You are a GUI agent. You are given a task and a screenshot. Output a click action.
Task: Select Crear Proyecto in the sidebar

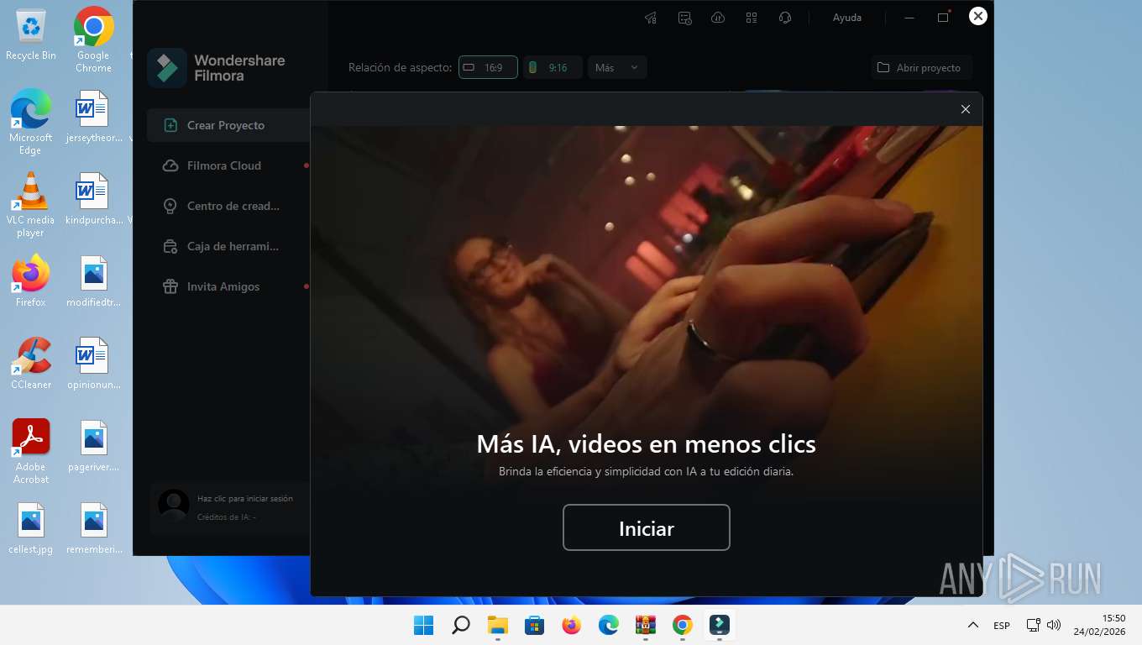point(228,125)
